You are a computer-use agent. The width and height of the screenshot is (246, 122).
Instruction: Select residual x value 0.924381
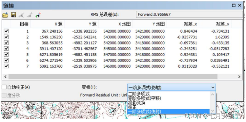point(189,55)
